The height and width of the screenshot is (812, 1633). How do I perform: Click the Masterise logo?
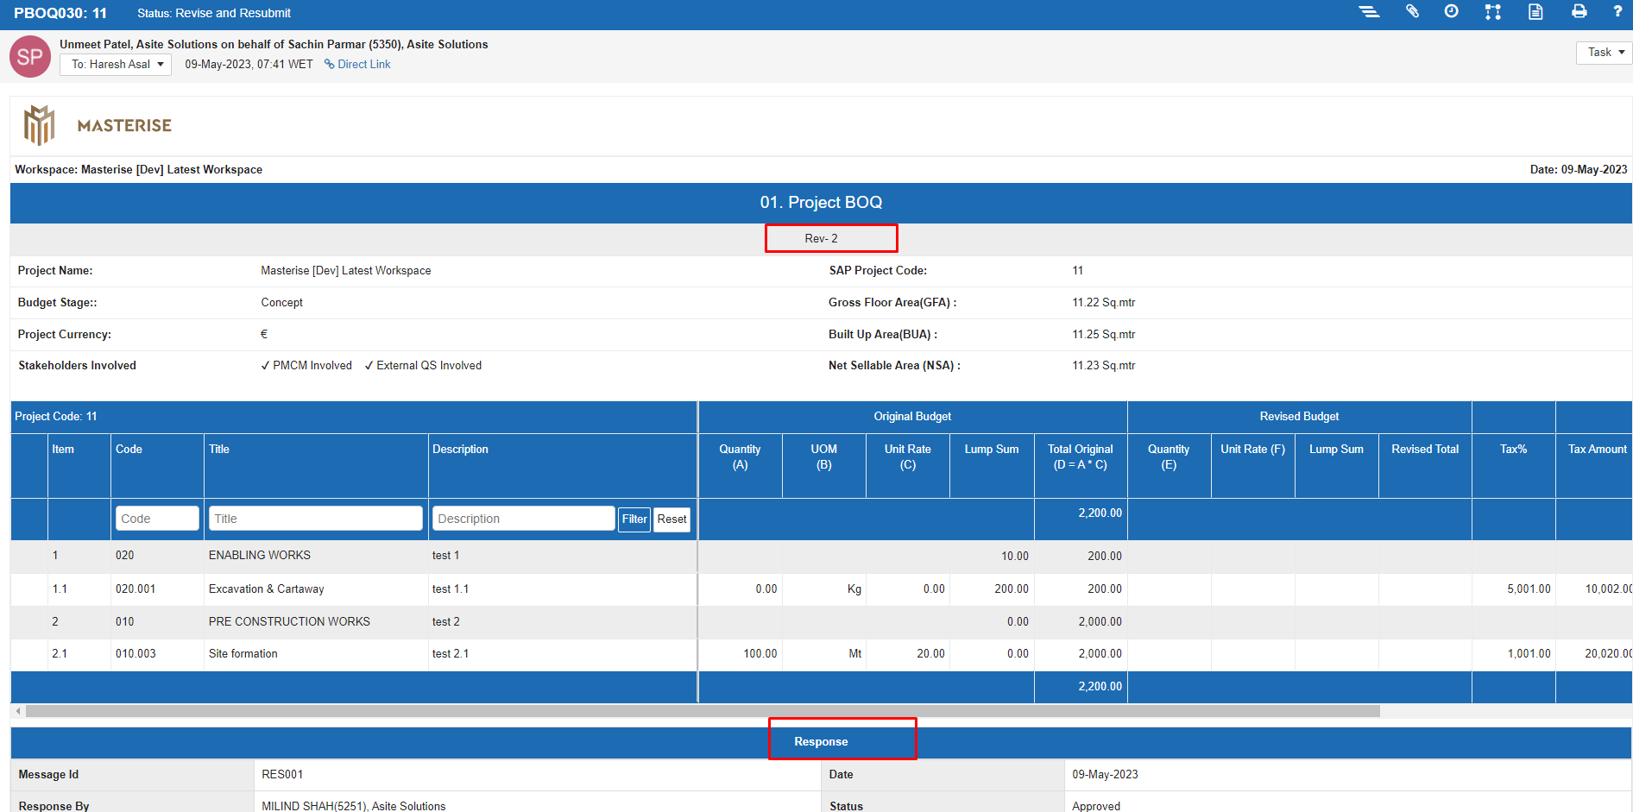point(98,126)
